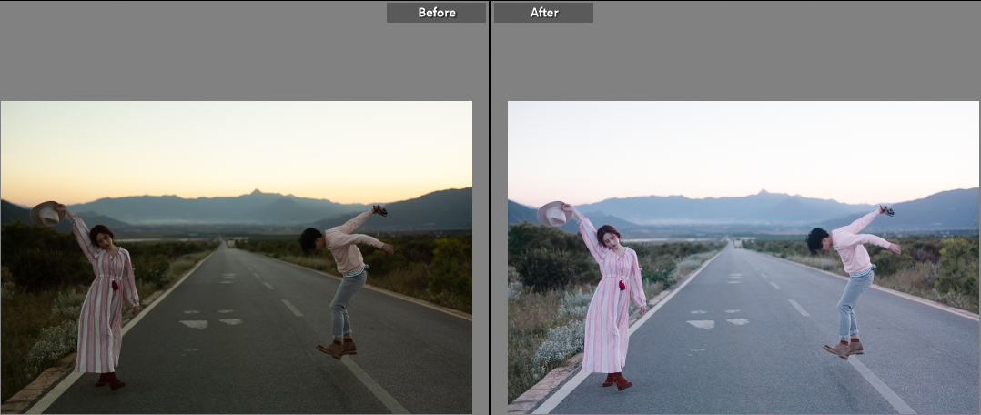Click the woman's hat in the After image
Image resolution: width=981 pixels, height=415 pixels.
pyautogui.click(x=551, y=214)
